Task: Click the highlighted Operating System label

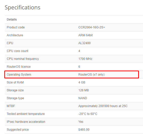Action: 19,75
